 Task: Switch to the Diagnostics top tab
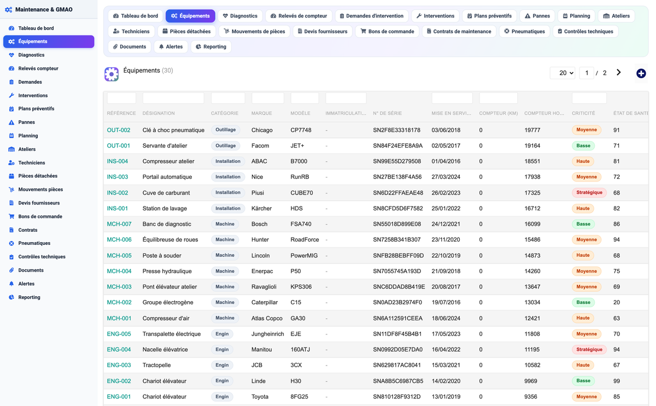click(x=240, y=16)
